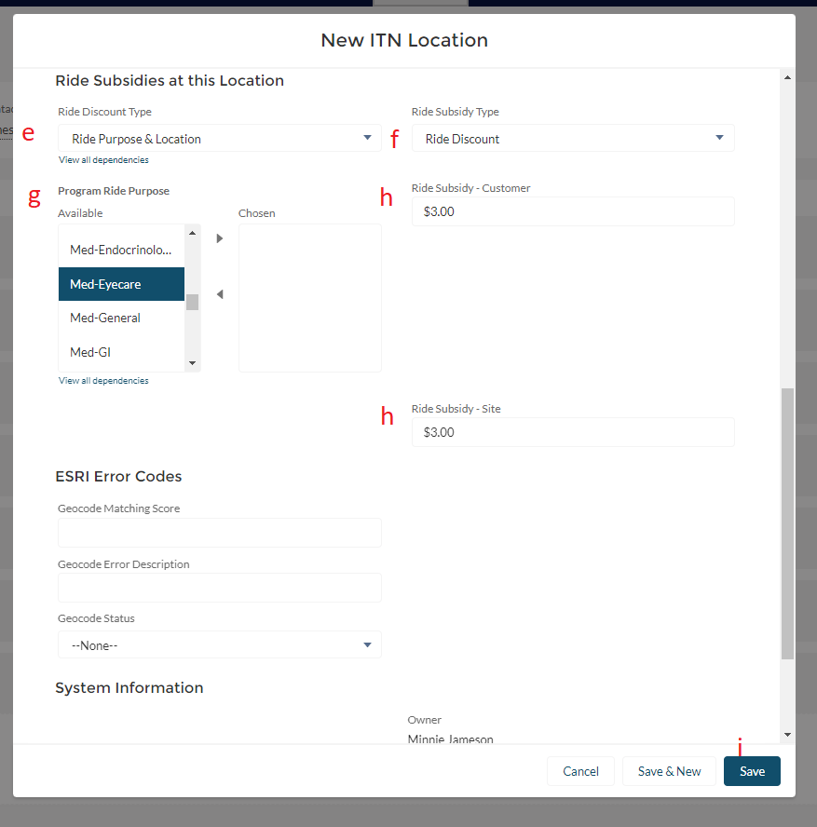This screenshot has height=827, width=817.
Task: Expand the Ride Subsidy Type dropdown
Action: [572, 139]
